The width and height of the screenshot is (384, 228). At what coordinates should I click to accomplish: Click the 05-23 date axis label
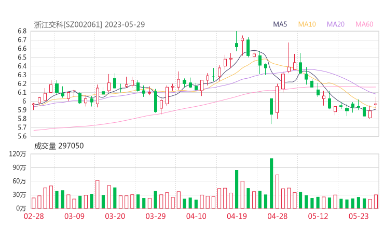click(359, 216)
